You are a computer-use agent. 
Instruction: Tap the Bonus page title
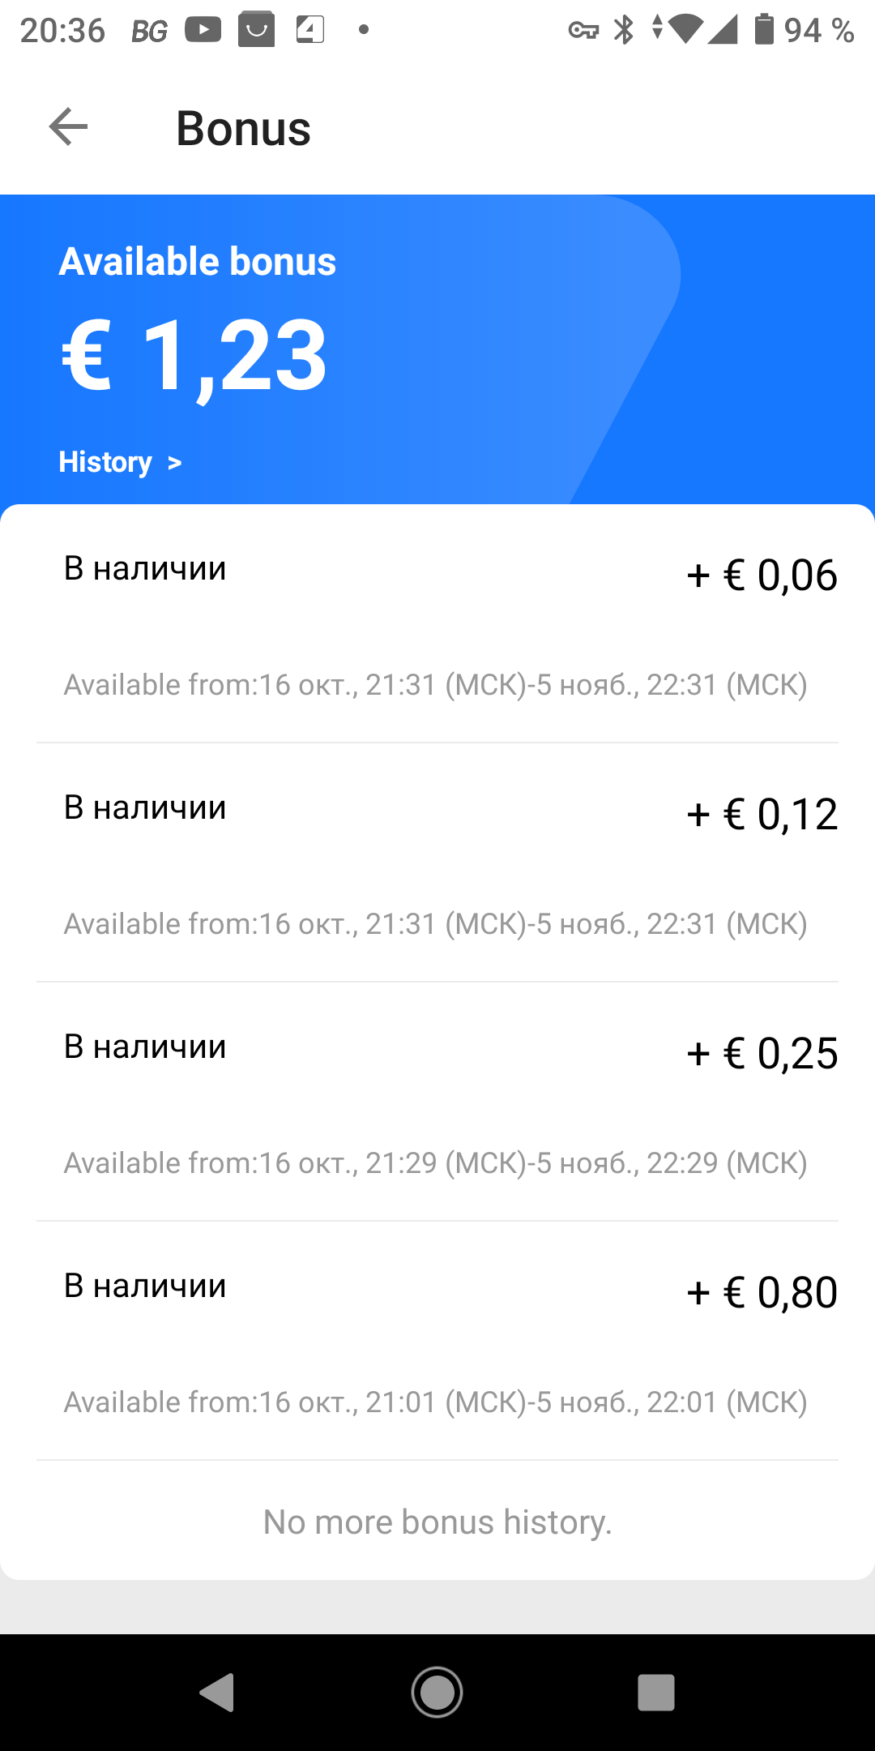[x=243, y=128]
